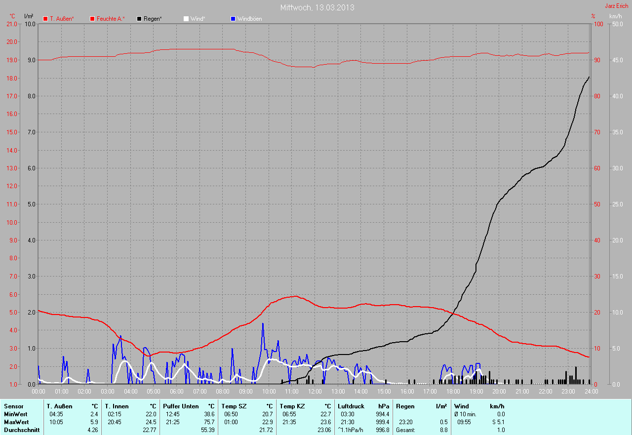Select the 06:00 mark on time axis

point(176,392)
